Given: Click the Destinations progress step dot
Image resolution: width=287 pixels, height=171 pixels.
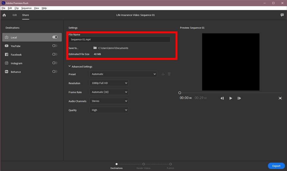Looking at the screenshot, I should pyautogui.click(x=117, y=164).
